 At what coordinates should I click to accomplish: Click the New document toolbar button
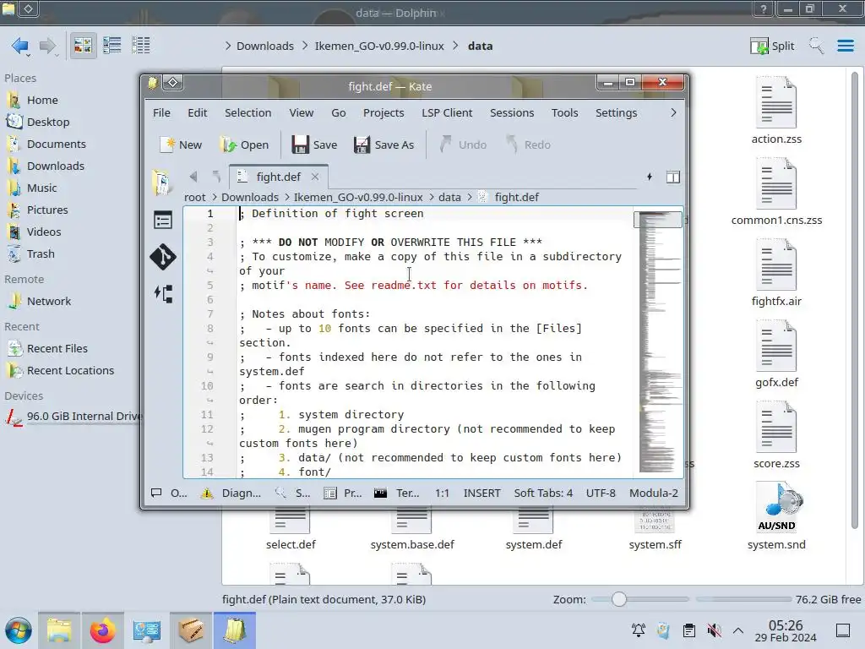[x=181, y=145]
